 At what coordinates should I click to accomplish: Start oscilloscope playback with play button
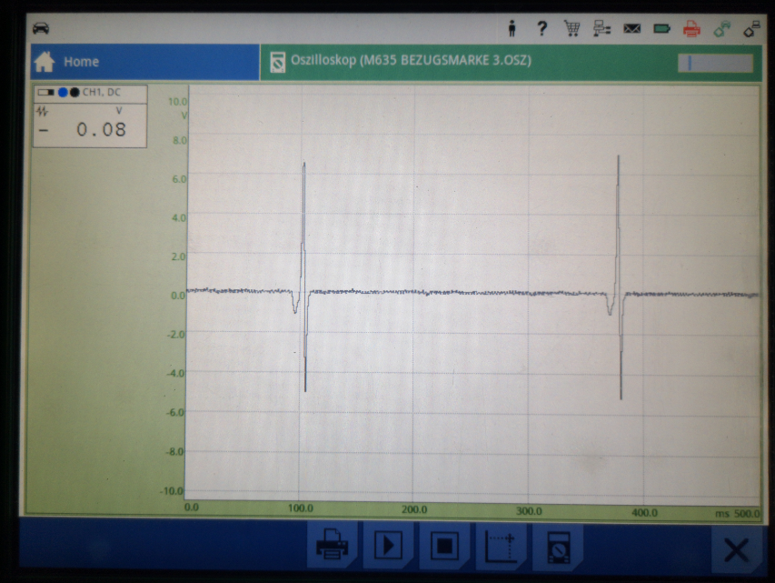[x=388, y=546]
